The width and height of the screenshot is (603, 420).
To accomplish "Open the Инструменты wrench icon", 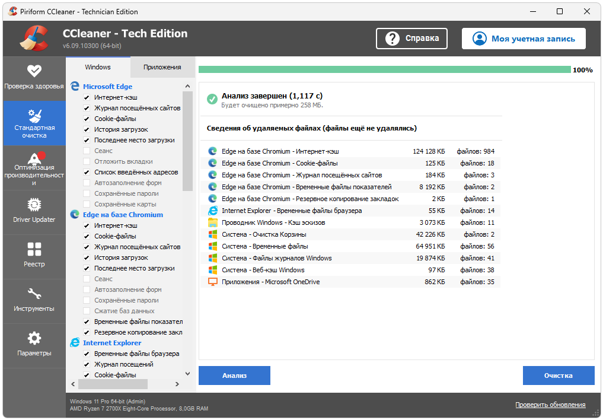I will tap(34, 294).
